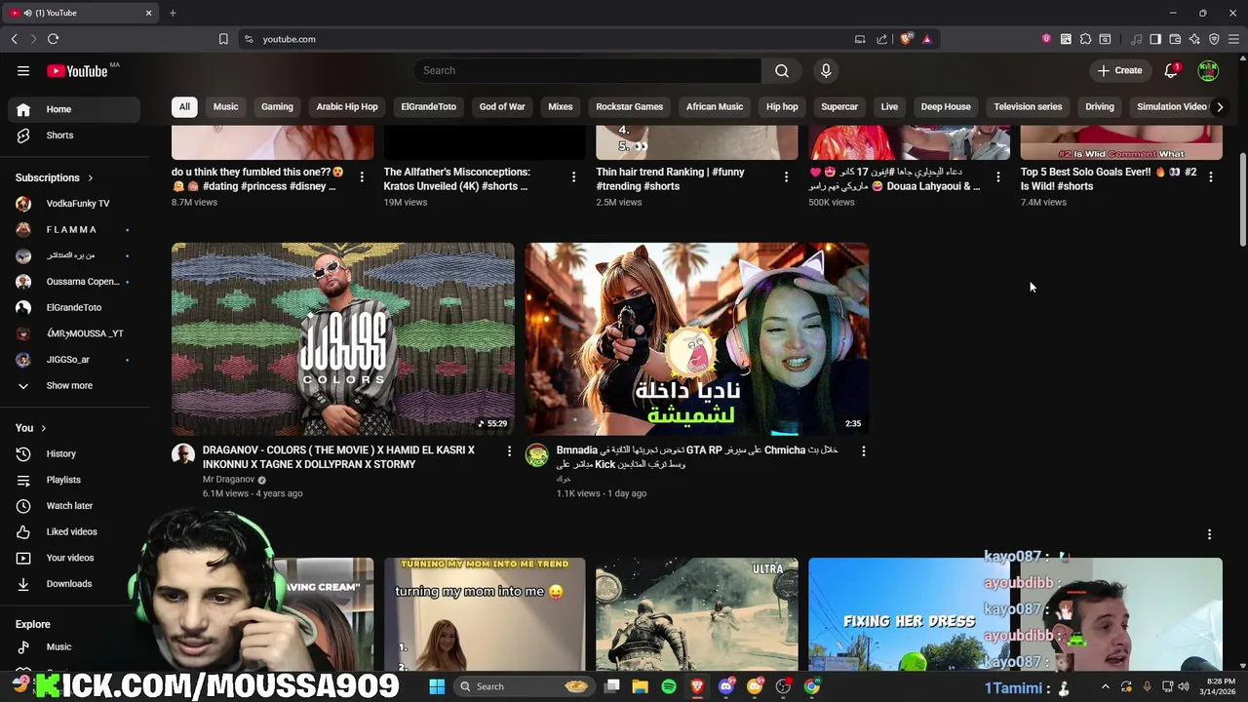
Task: Open the QR code extension icon
Action: [x=1066, y=39]
